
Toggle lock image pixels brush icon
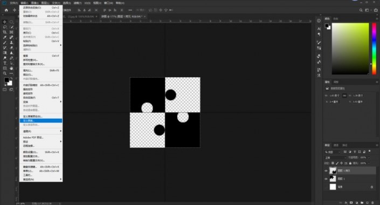[x=337, y=163]
